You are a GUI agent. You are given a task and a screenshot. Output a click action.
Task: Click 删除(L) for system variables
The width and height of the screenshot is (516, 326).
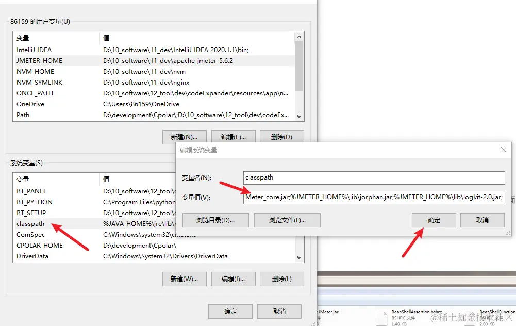[x=281, y=279]
